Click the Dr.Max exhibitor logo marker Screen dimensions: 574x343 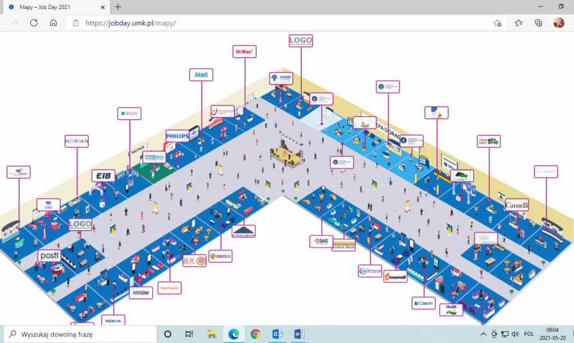click(244, 51)
